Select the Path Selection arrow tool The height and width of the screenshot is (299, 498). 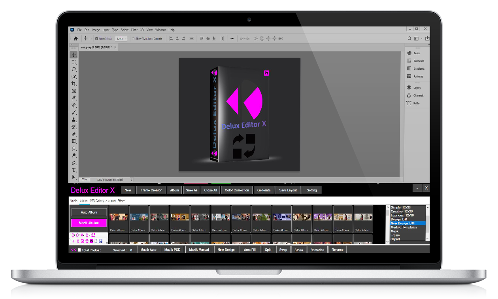pyautogui.click(x=74, y=177)
